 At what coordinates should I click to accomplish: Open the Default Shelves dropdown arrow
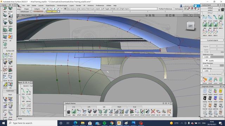(x=169, y=103)
